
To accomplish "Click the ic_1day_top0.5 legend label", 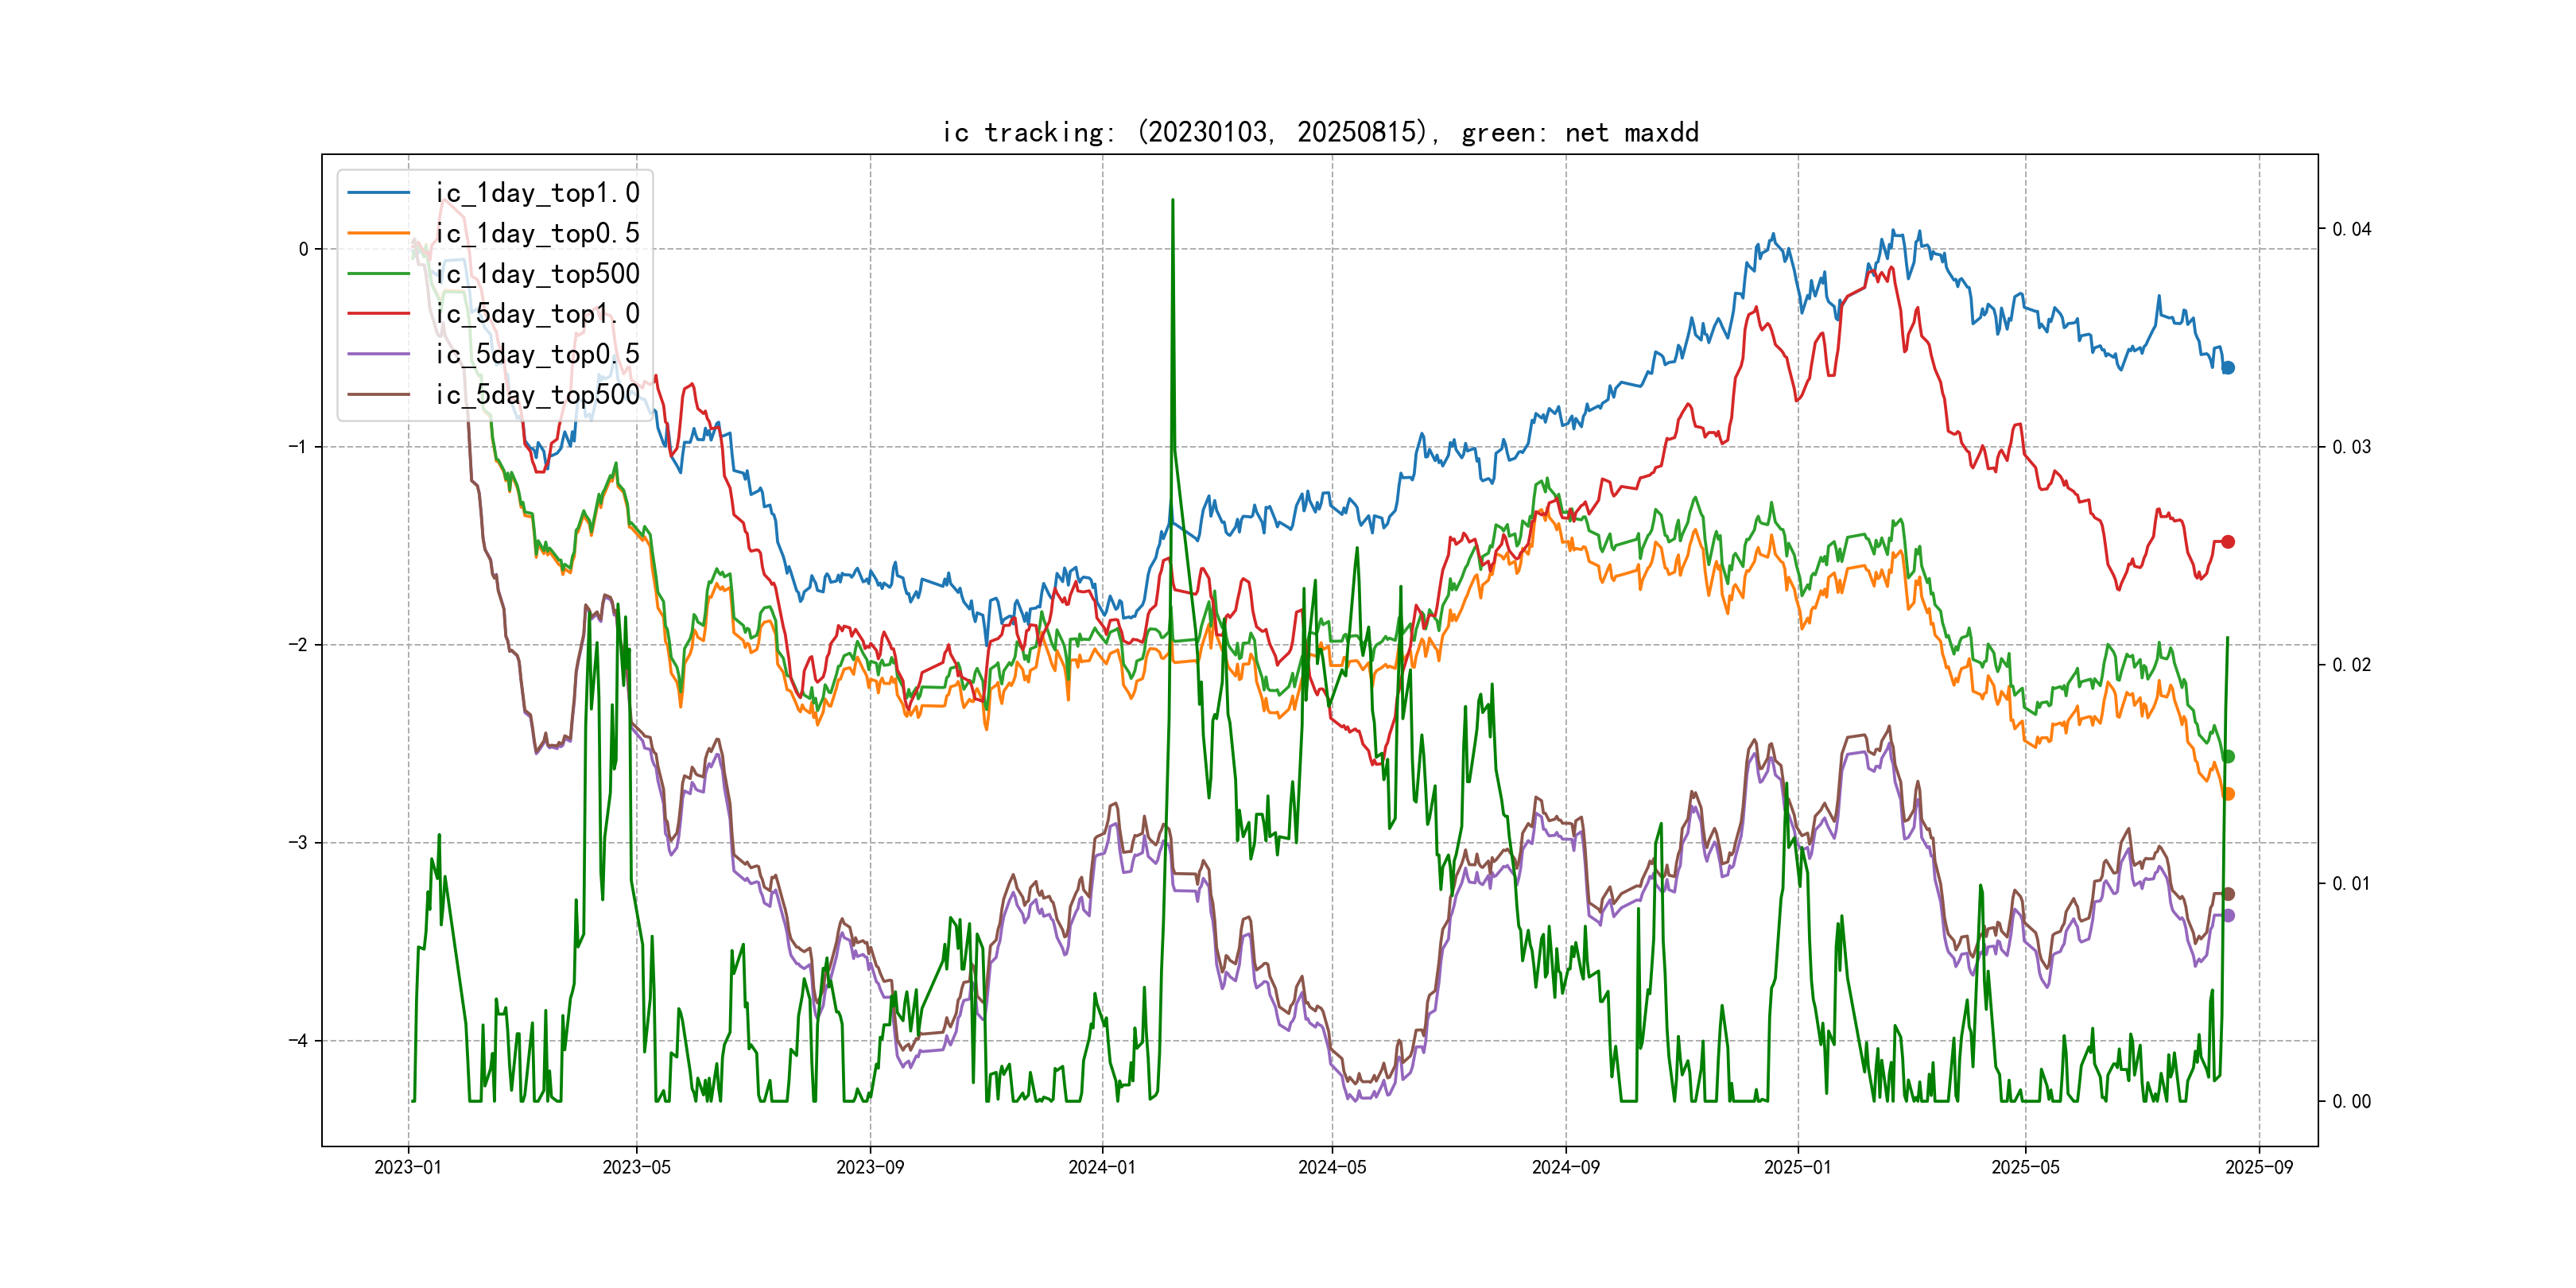I will (537, 233).
